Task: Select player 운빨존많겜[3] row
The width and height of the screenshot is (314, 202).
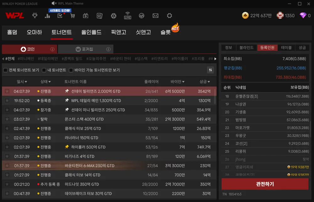Action: coord(265,96)
